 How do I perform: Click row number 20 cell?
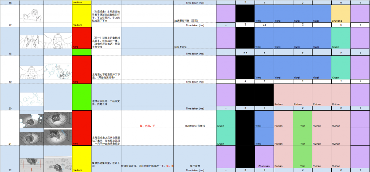pos(9,108)
